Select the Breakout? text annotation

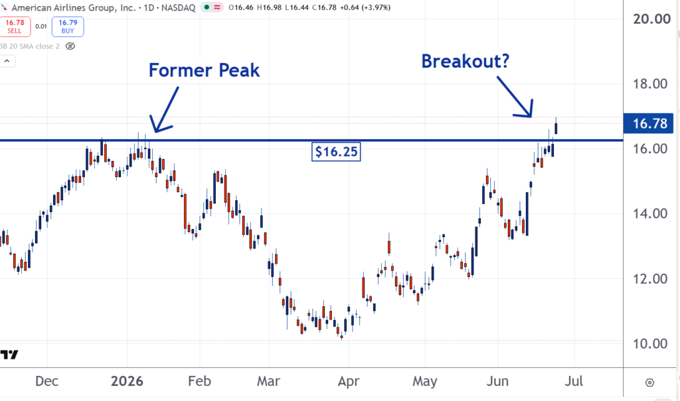(466, 61)
